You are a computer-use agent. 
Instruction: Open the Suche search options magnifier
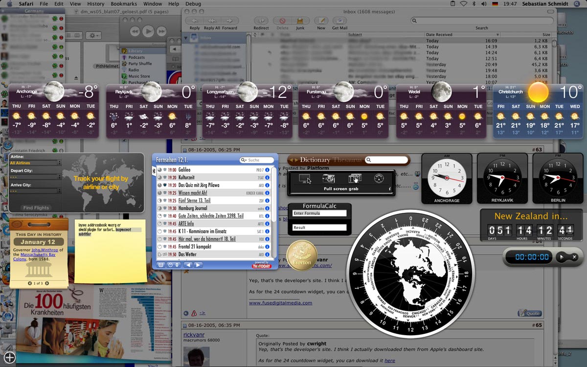(x=244, y=160)
